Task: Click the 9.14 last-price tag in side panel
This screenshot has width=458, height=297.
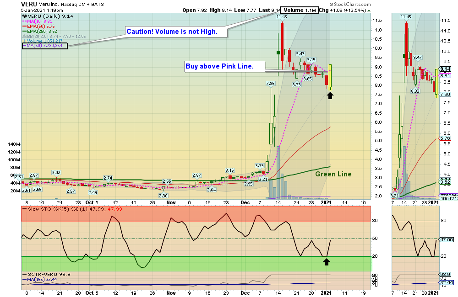Action: 445,69
